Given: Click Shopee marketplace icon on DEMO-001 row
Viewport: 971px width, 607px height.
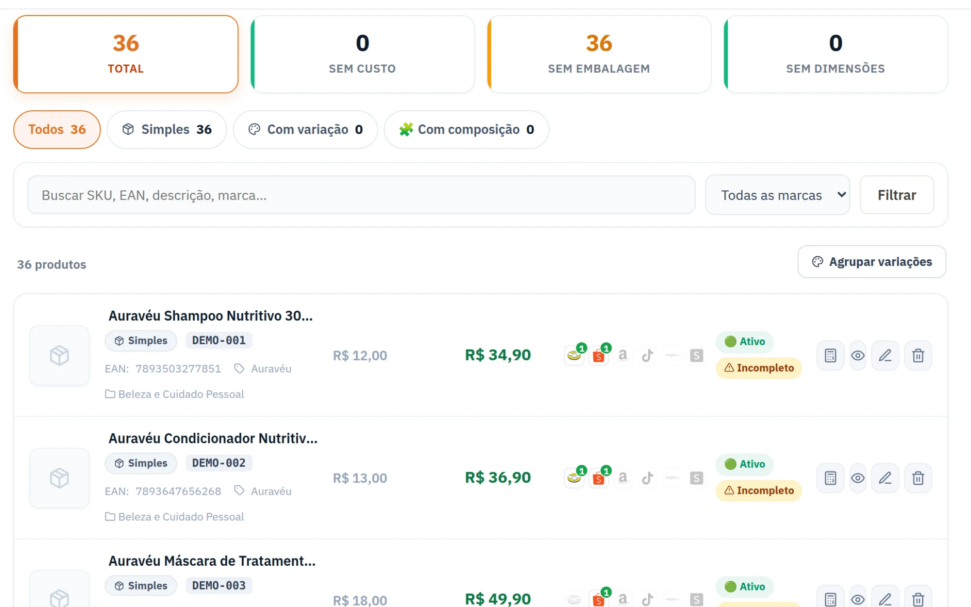Looking at the screenshot, I should click(599, 355).
